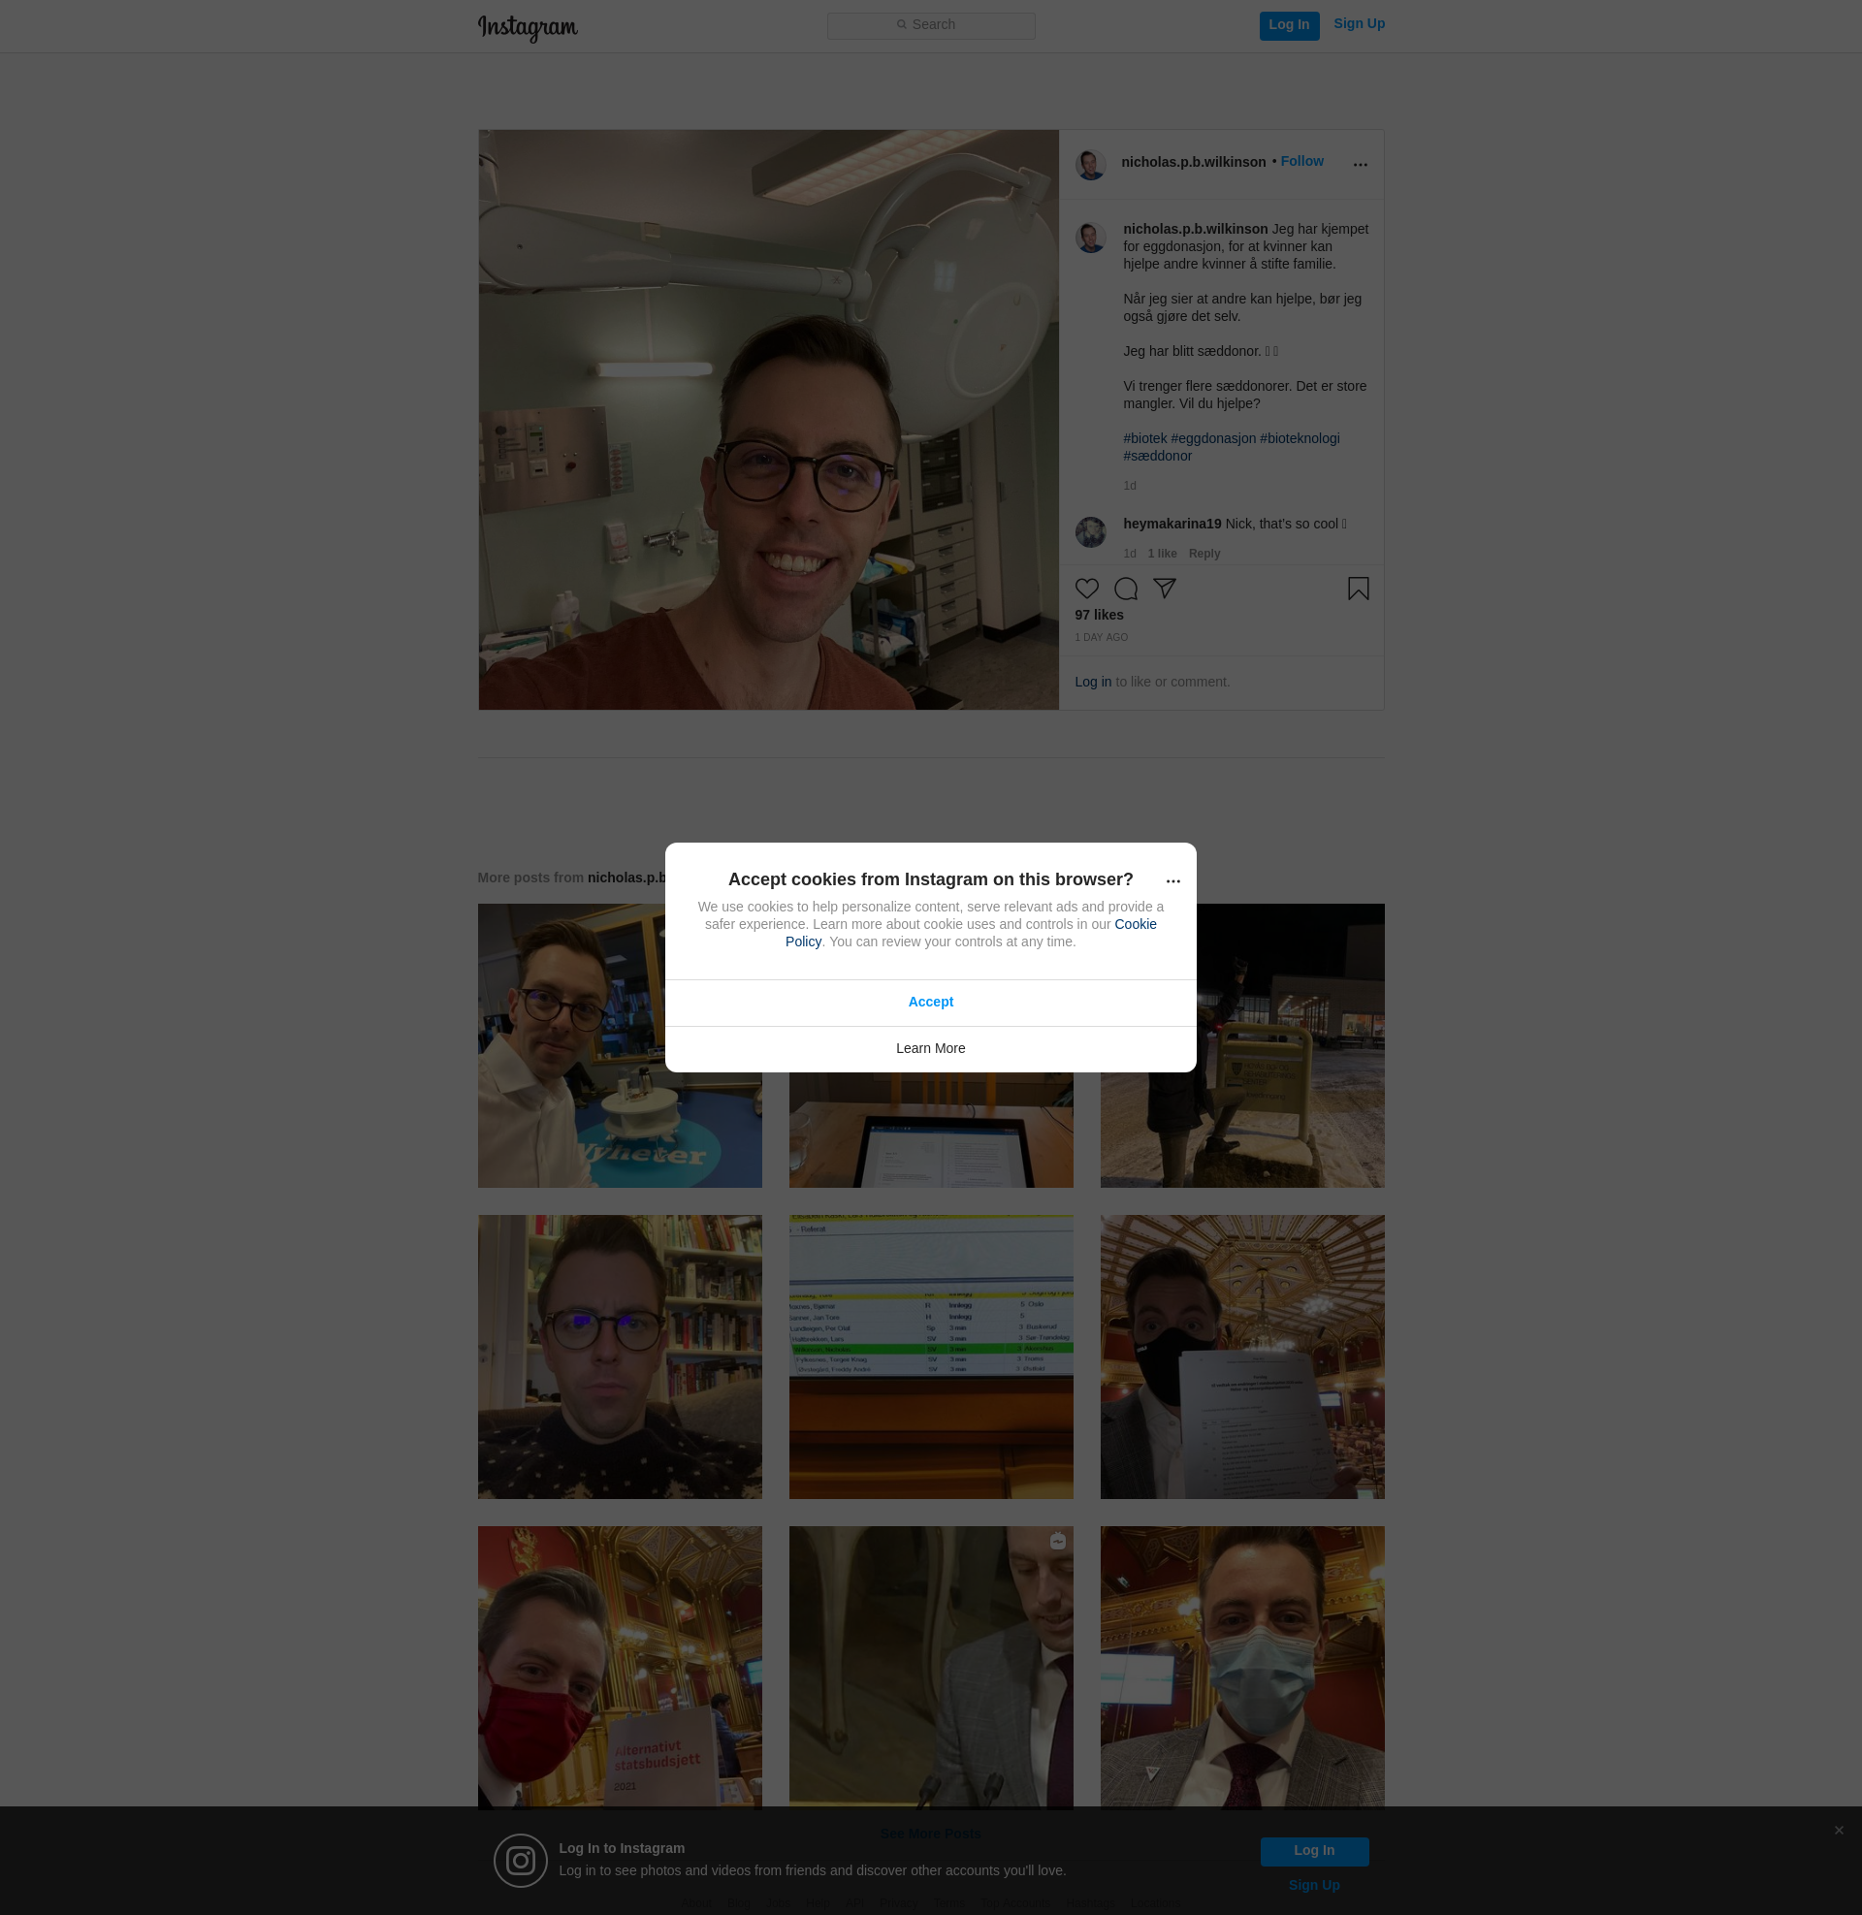
Task: Open the Nyheter studio selfie post
Action: click(619, 1045)
